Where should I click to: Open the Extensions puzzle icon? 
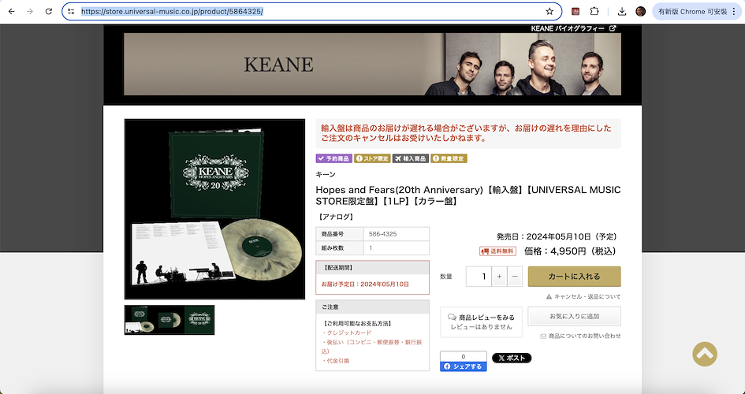tap(594, 11)
